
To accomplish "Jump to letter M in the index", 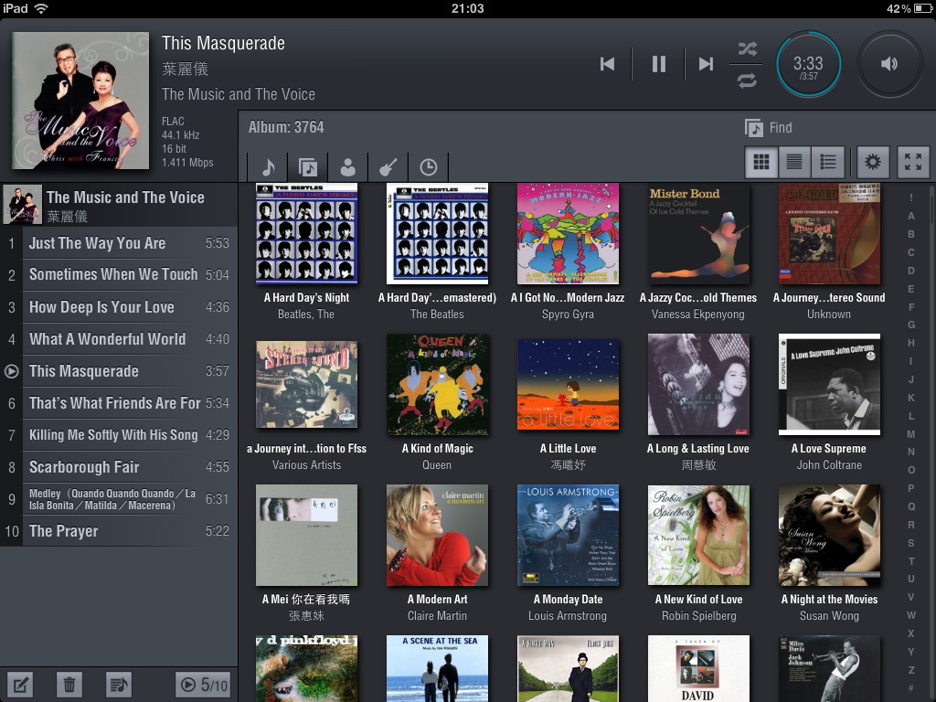I will 911,434.
